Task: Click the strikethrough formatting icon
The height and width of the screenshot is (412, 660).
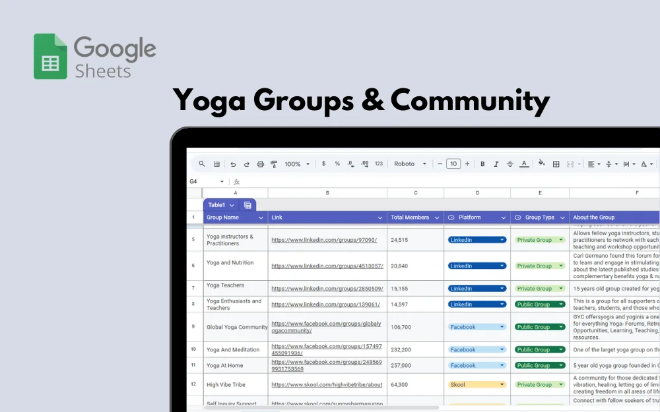Action: point(510,164)
